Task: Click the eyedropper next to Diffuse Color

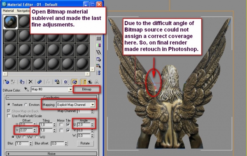Action: pos(26,89)
